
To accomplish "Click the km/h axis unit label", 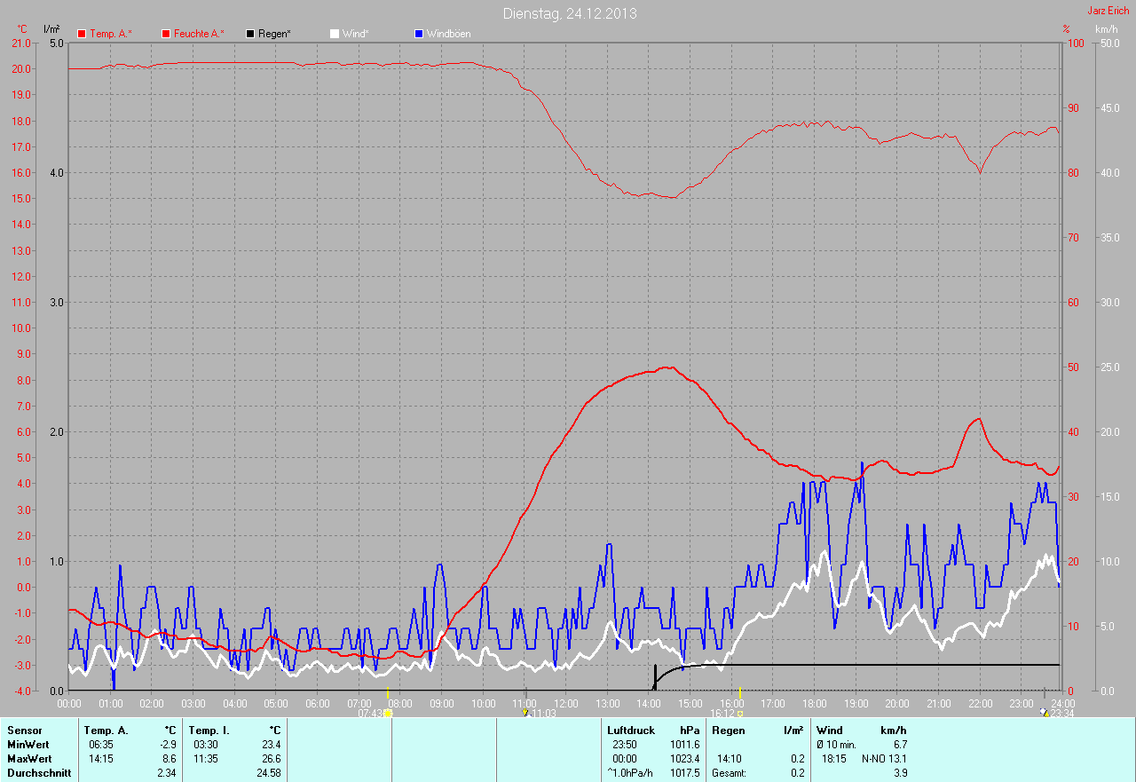I will coord(1106,29).
